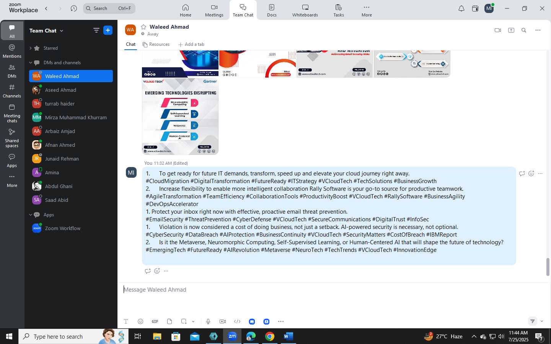Open Apps in the left sidebar

coord(12,161)
